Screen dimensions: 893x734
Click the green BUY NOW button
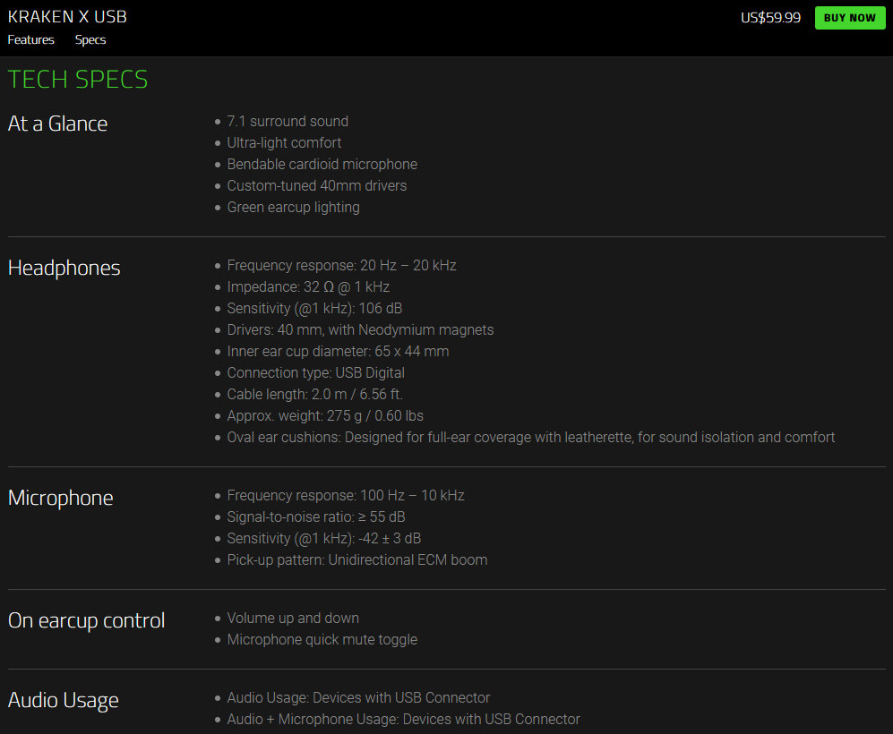[x=849, y=18]
